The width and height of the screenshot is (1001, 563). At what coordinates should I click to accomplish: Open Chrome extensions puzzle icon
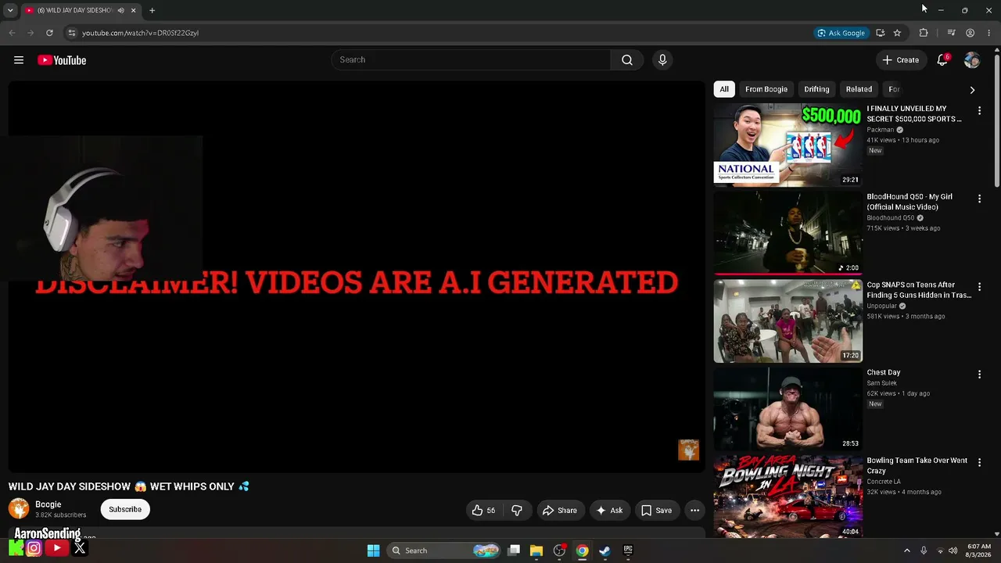[x=924, y=33]
